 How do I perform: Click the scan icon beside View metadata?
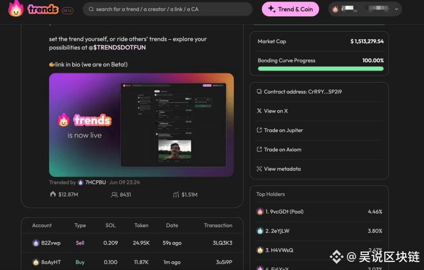tap(259, 169)
